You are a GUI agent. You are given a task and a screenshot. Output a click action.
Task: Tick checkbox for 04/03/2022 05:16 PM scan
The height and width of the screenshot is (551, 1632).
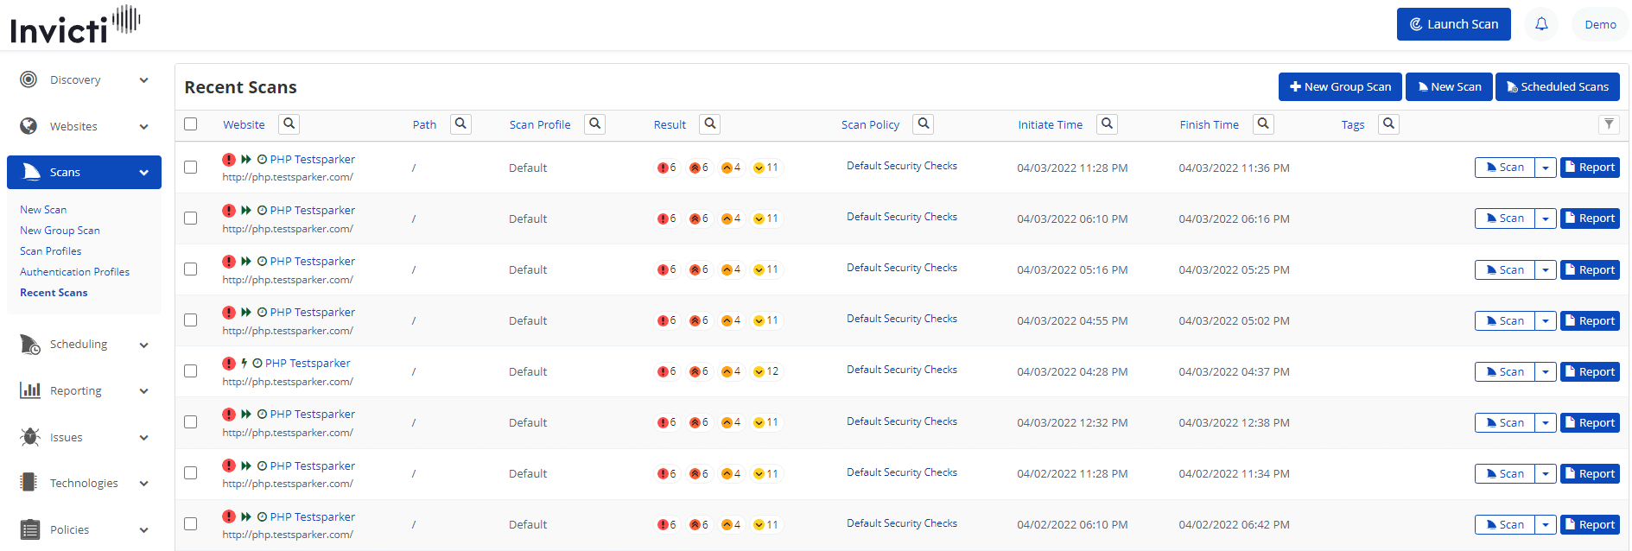191,269
